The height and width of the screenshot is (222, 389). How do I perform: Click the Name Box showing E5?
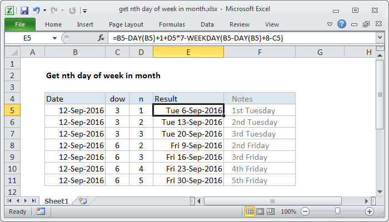pos(27,38)
